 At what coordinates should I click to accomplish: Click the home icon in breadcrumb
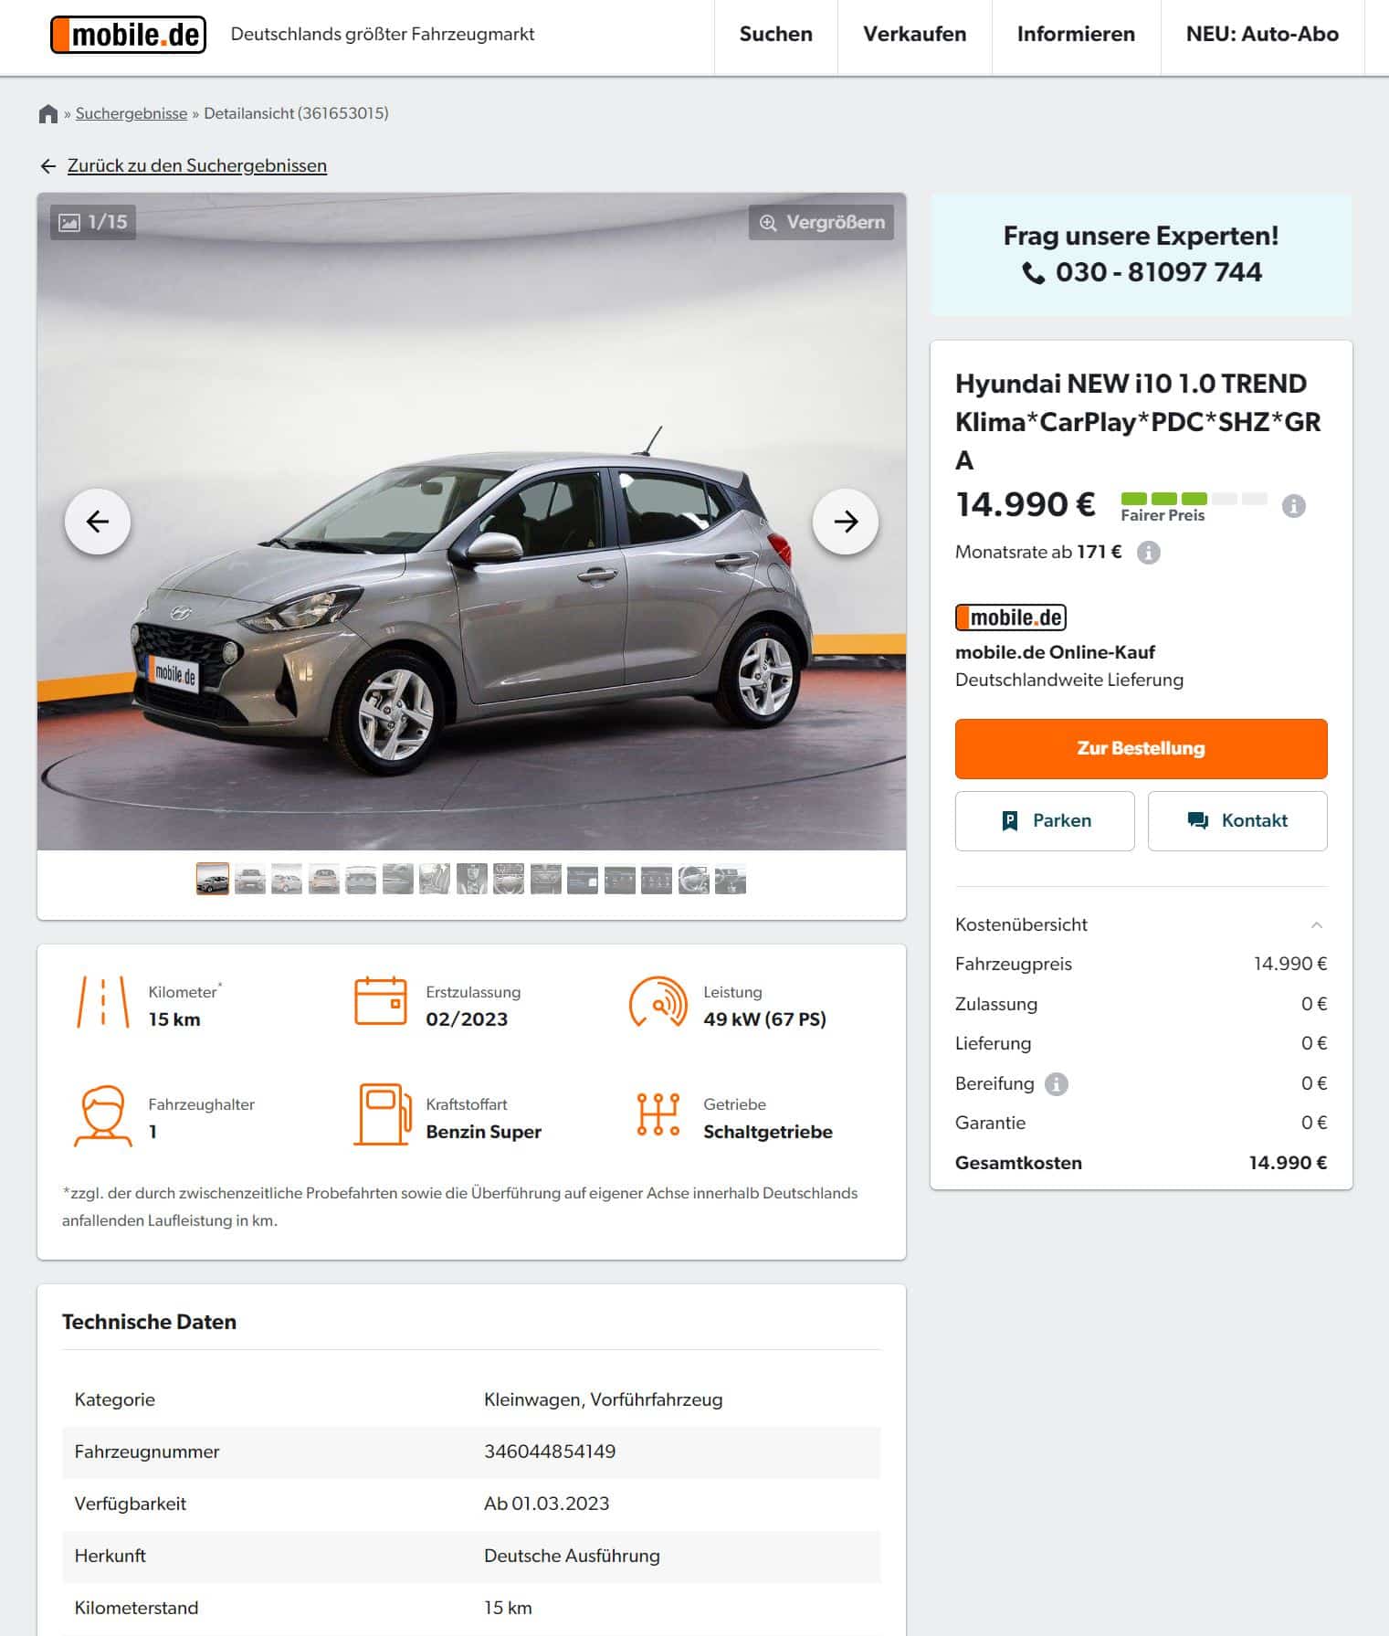click(x=48, y=114)
